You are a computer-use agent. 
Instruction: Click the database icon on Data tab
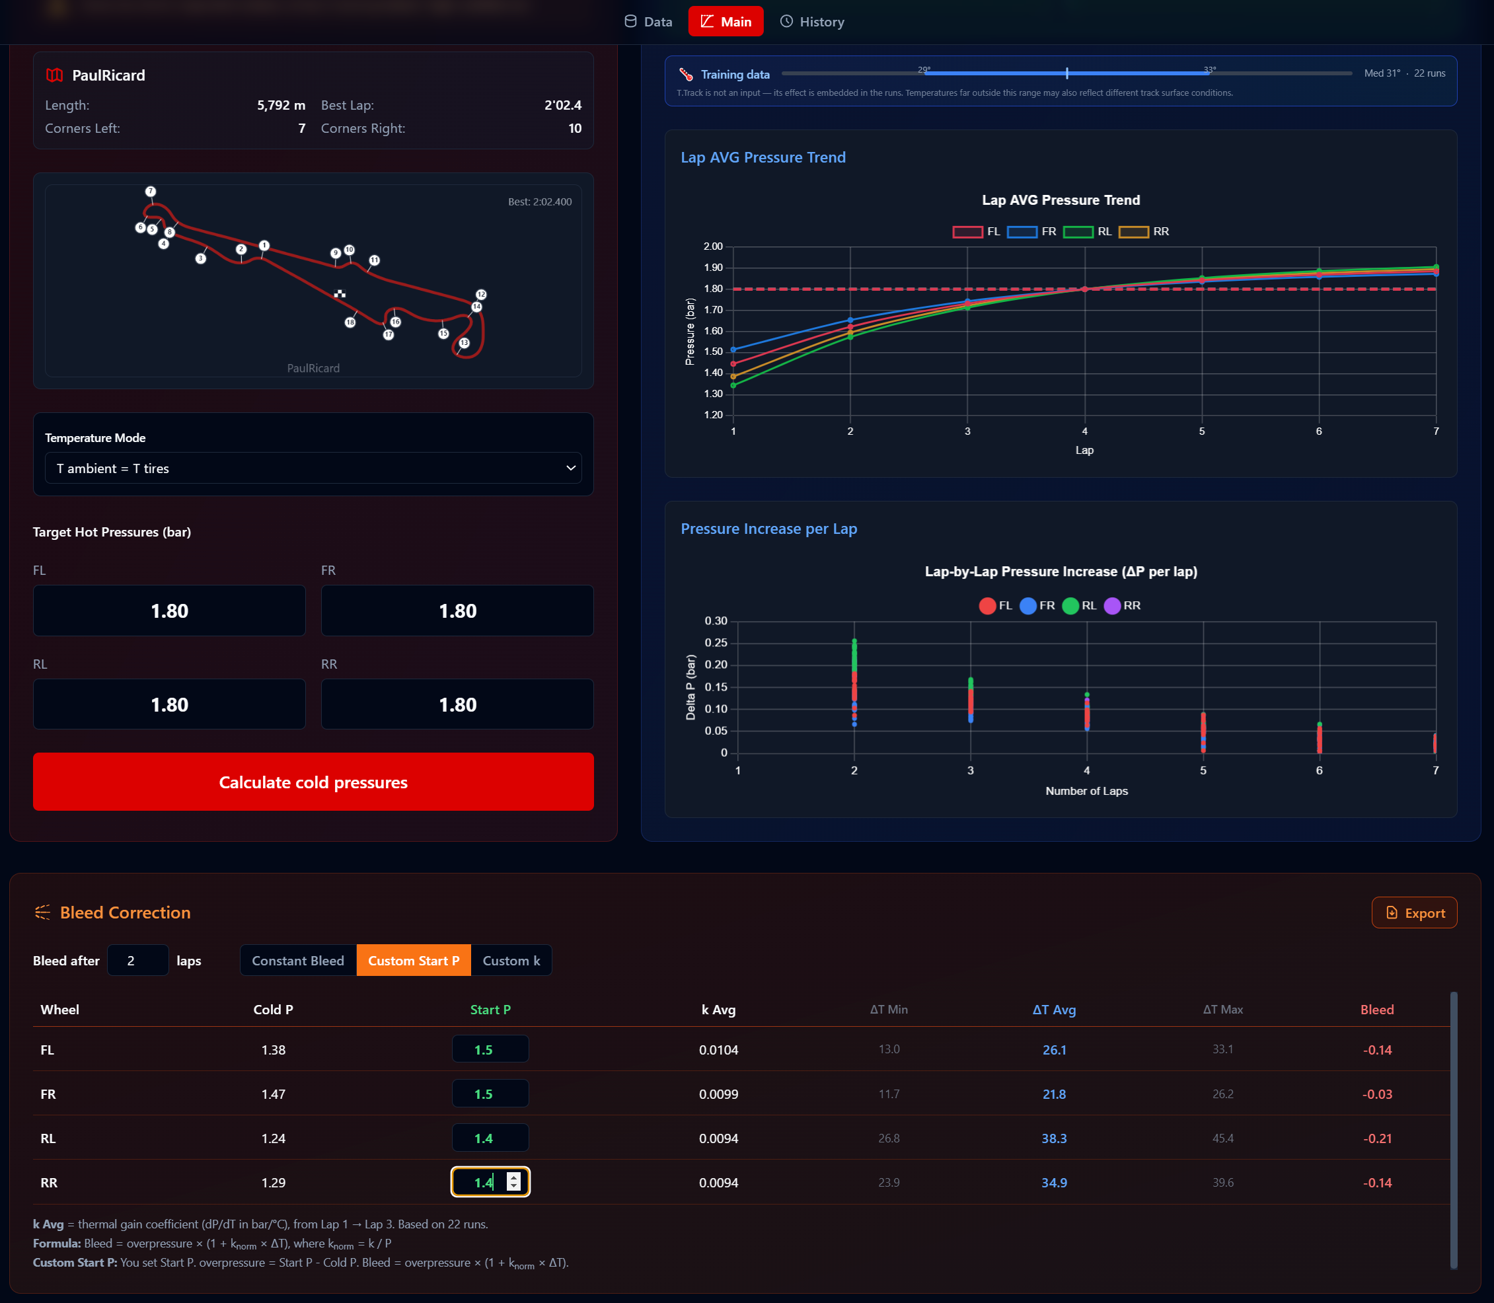(630, 22)
